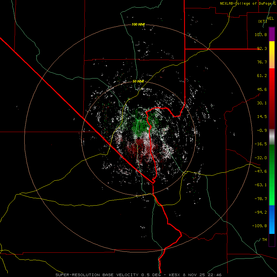The width and height of the screenshot is (277, 277).
Task: Click the 14.5 scale value
Action: point(262,117)
